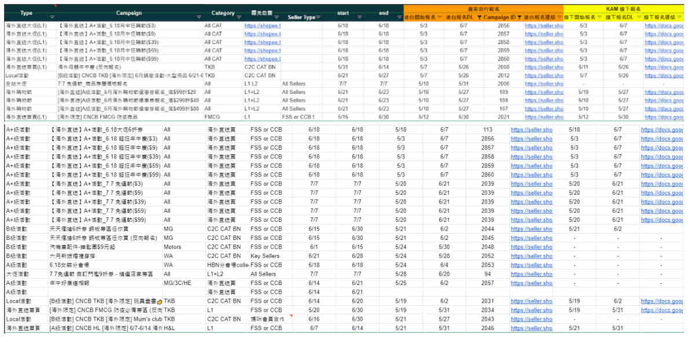Open the seller.sho link in the Campaign ID 107 row

pyautogui.click(x=544, y=109)
